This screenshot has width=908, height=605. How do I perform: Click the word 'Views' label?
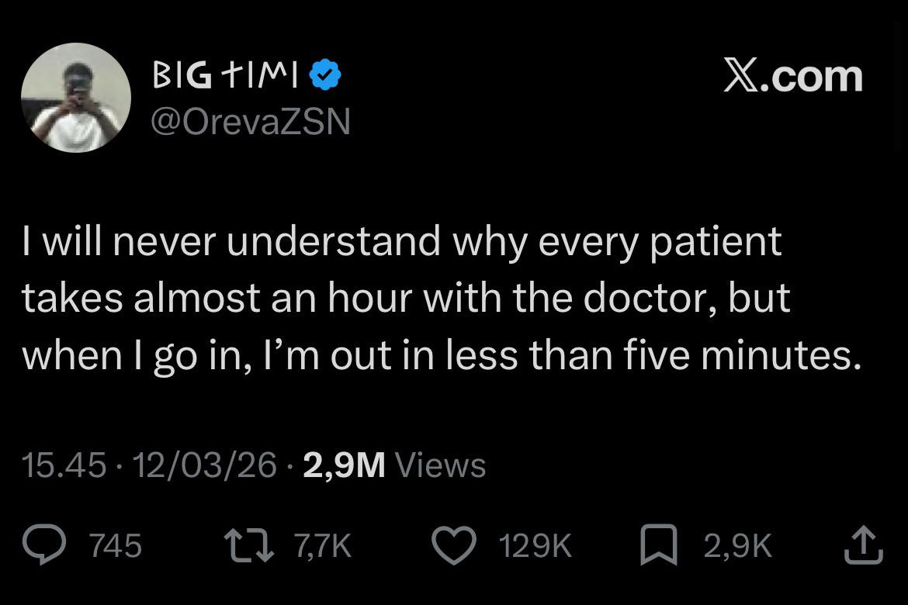coord(440,465)
